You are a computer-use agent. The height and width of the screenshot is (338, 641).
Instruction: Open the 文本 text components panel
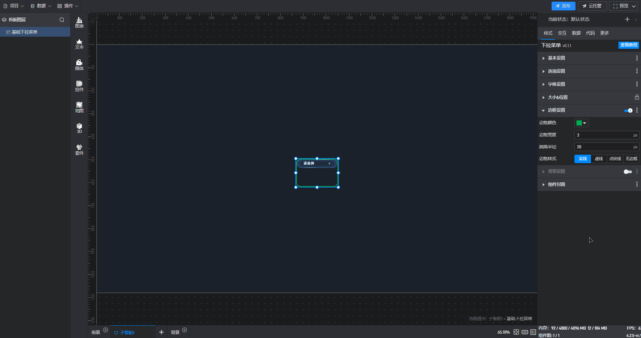tap(79, 44)
